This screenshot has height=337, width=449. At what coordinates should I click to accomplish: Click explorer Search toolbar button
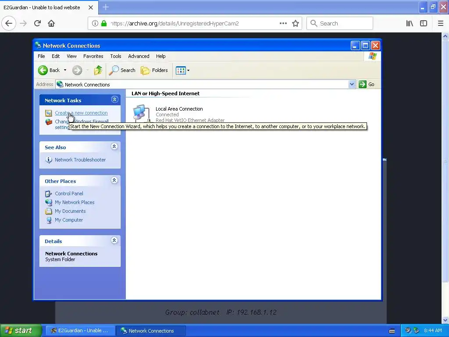[x=122, y=70]
